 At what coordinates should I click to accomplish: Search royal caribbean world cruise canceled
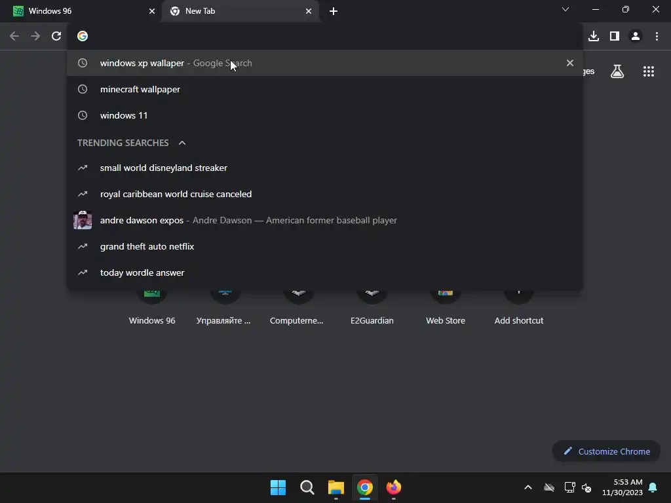(x=325, y=194)
